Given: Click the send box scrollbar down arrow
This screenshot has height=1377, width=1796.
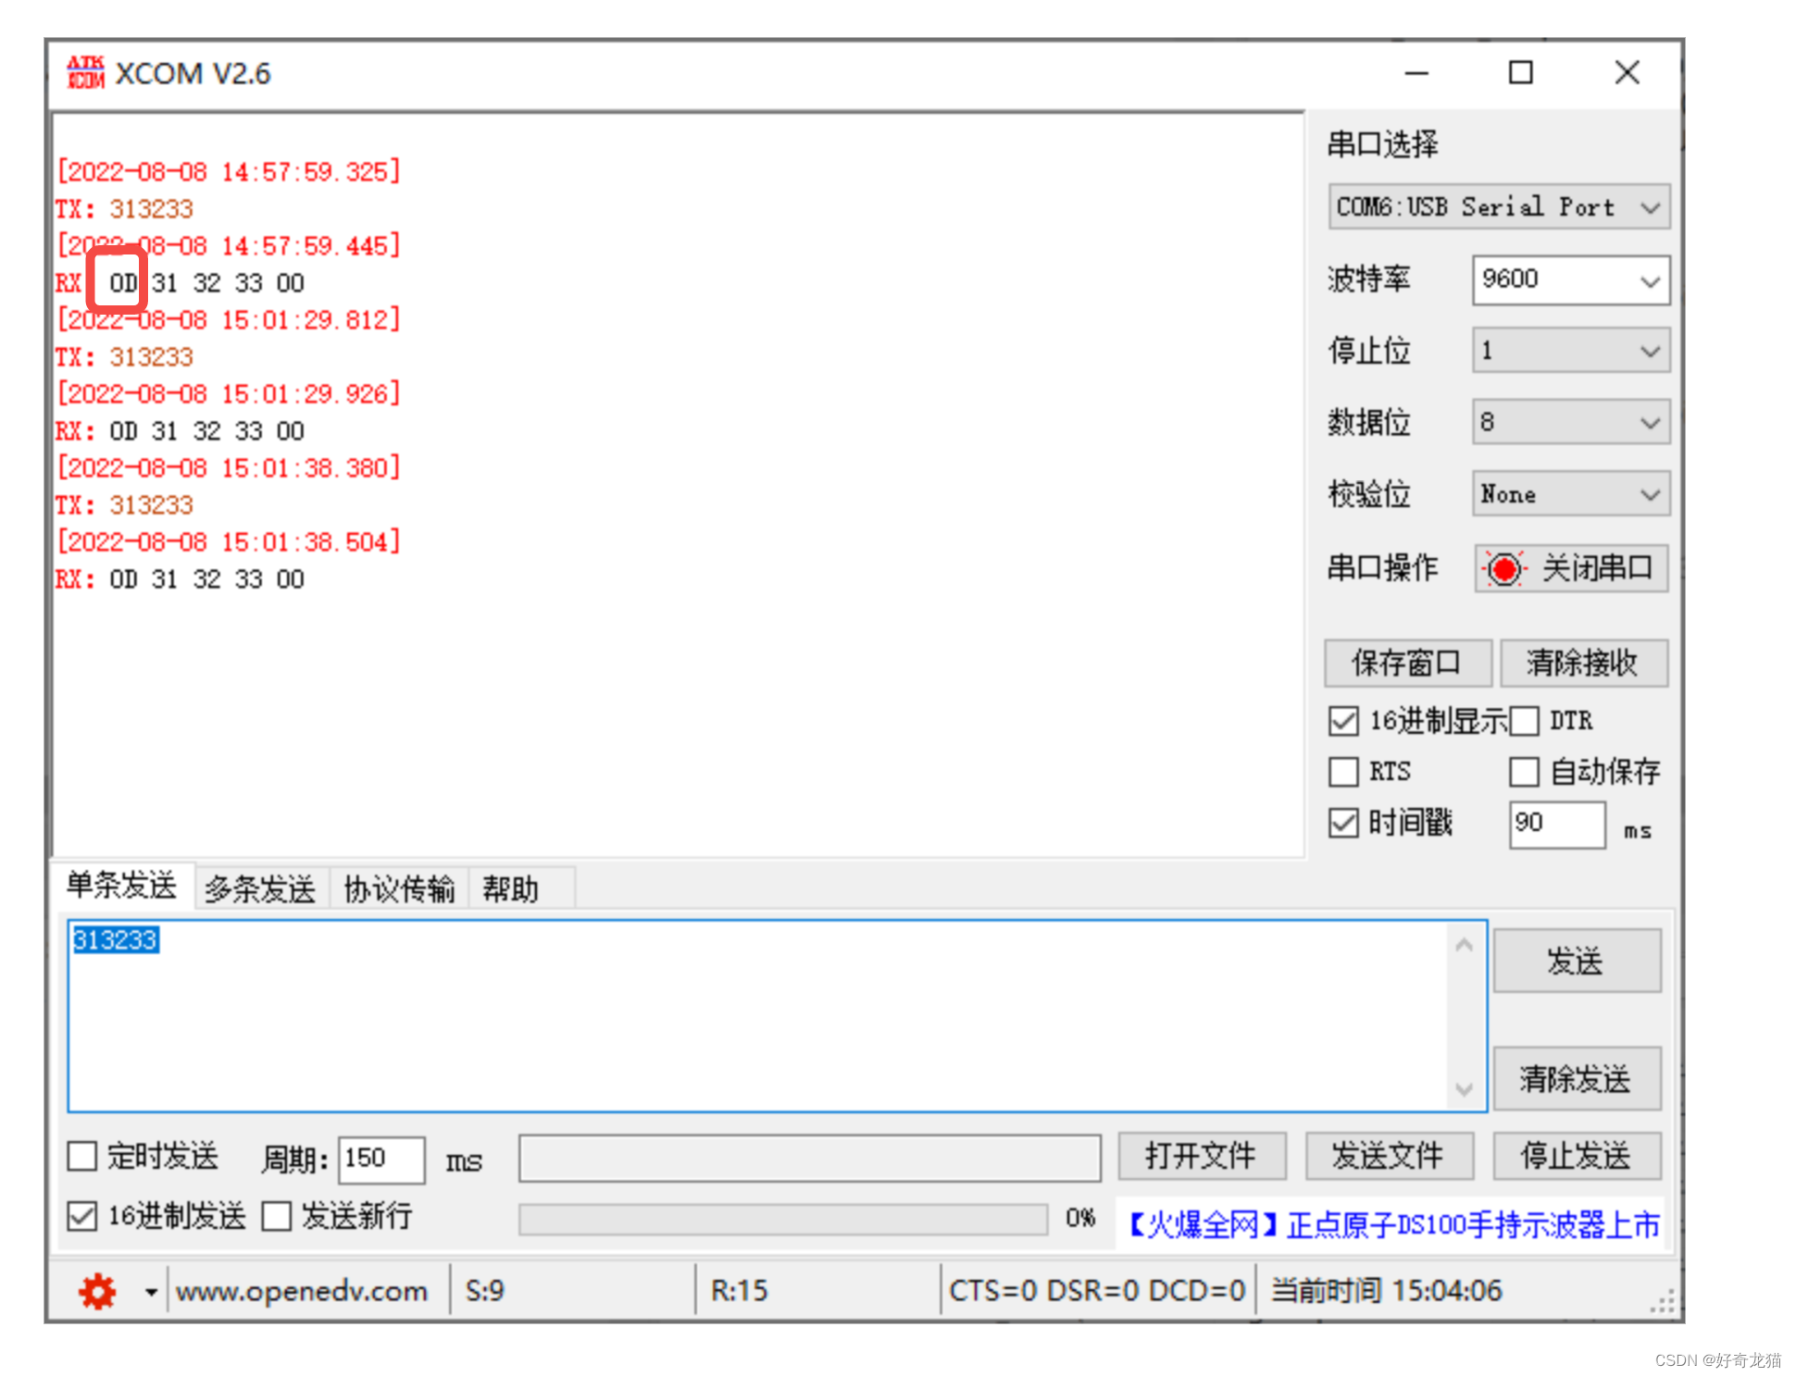Looking at the screenshot, I should 1464,1090.
